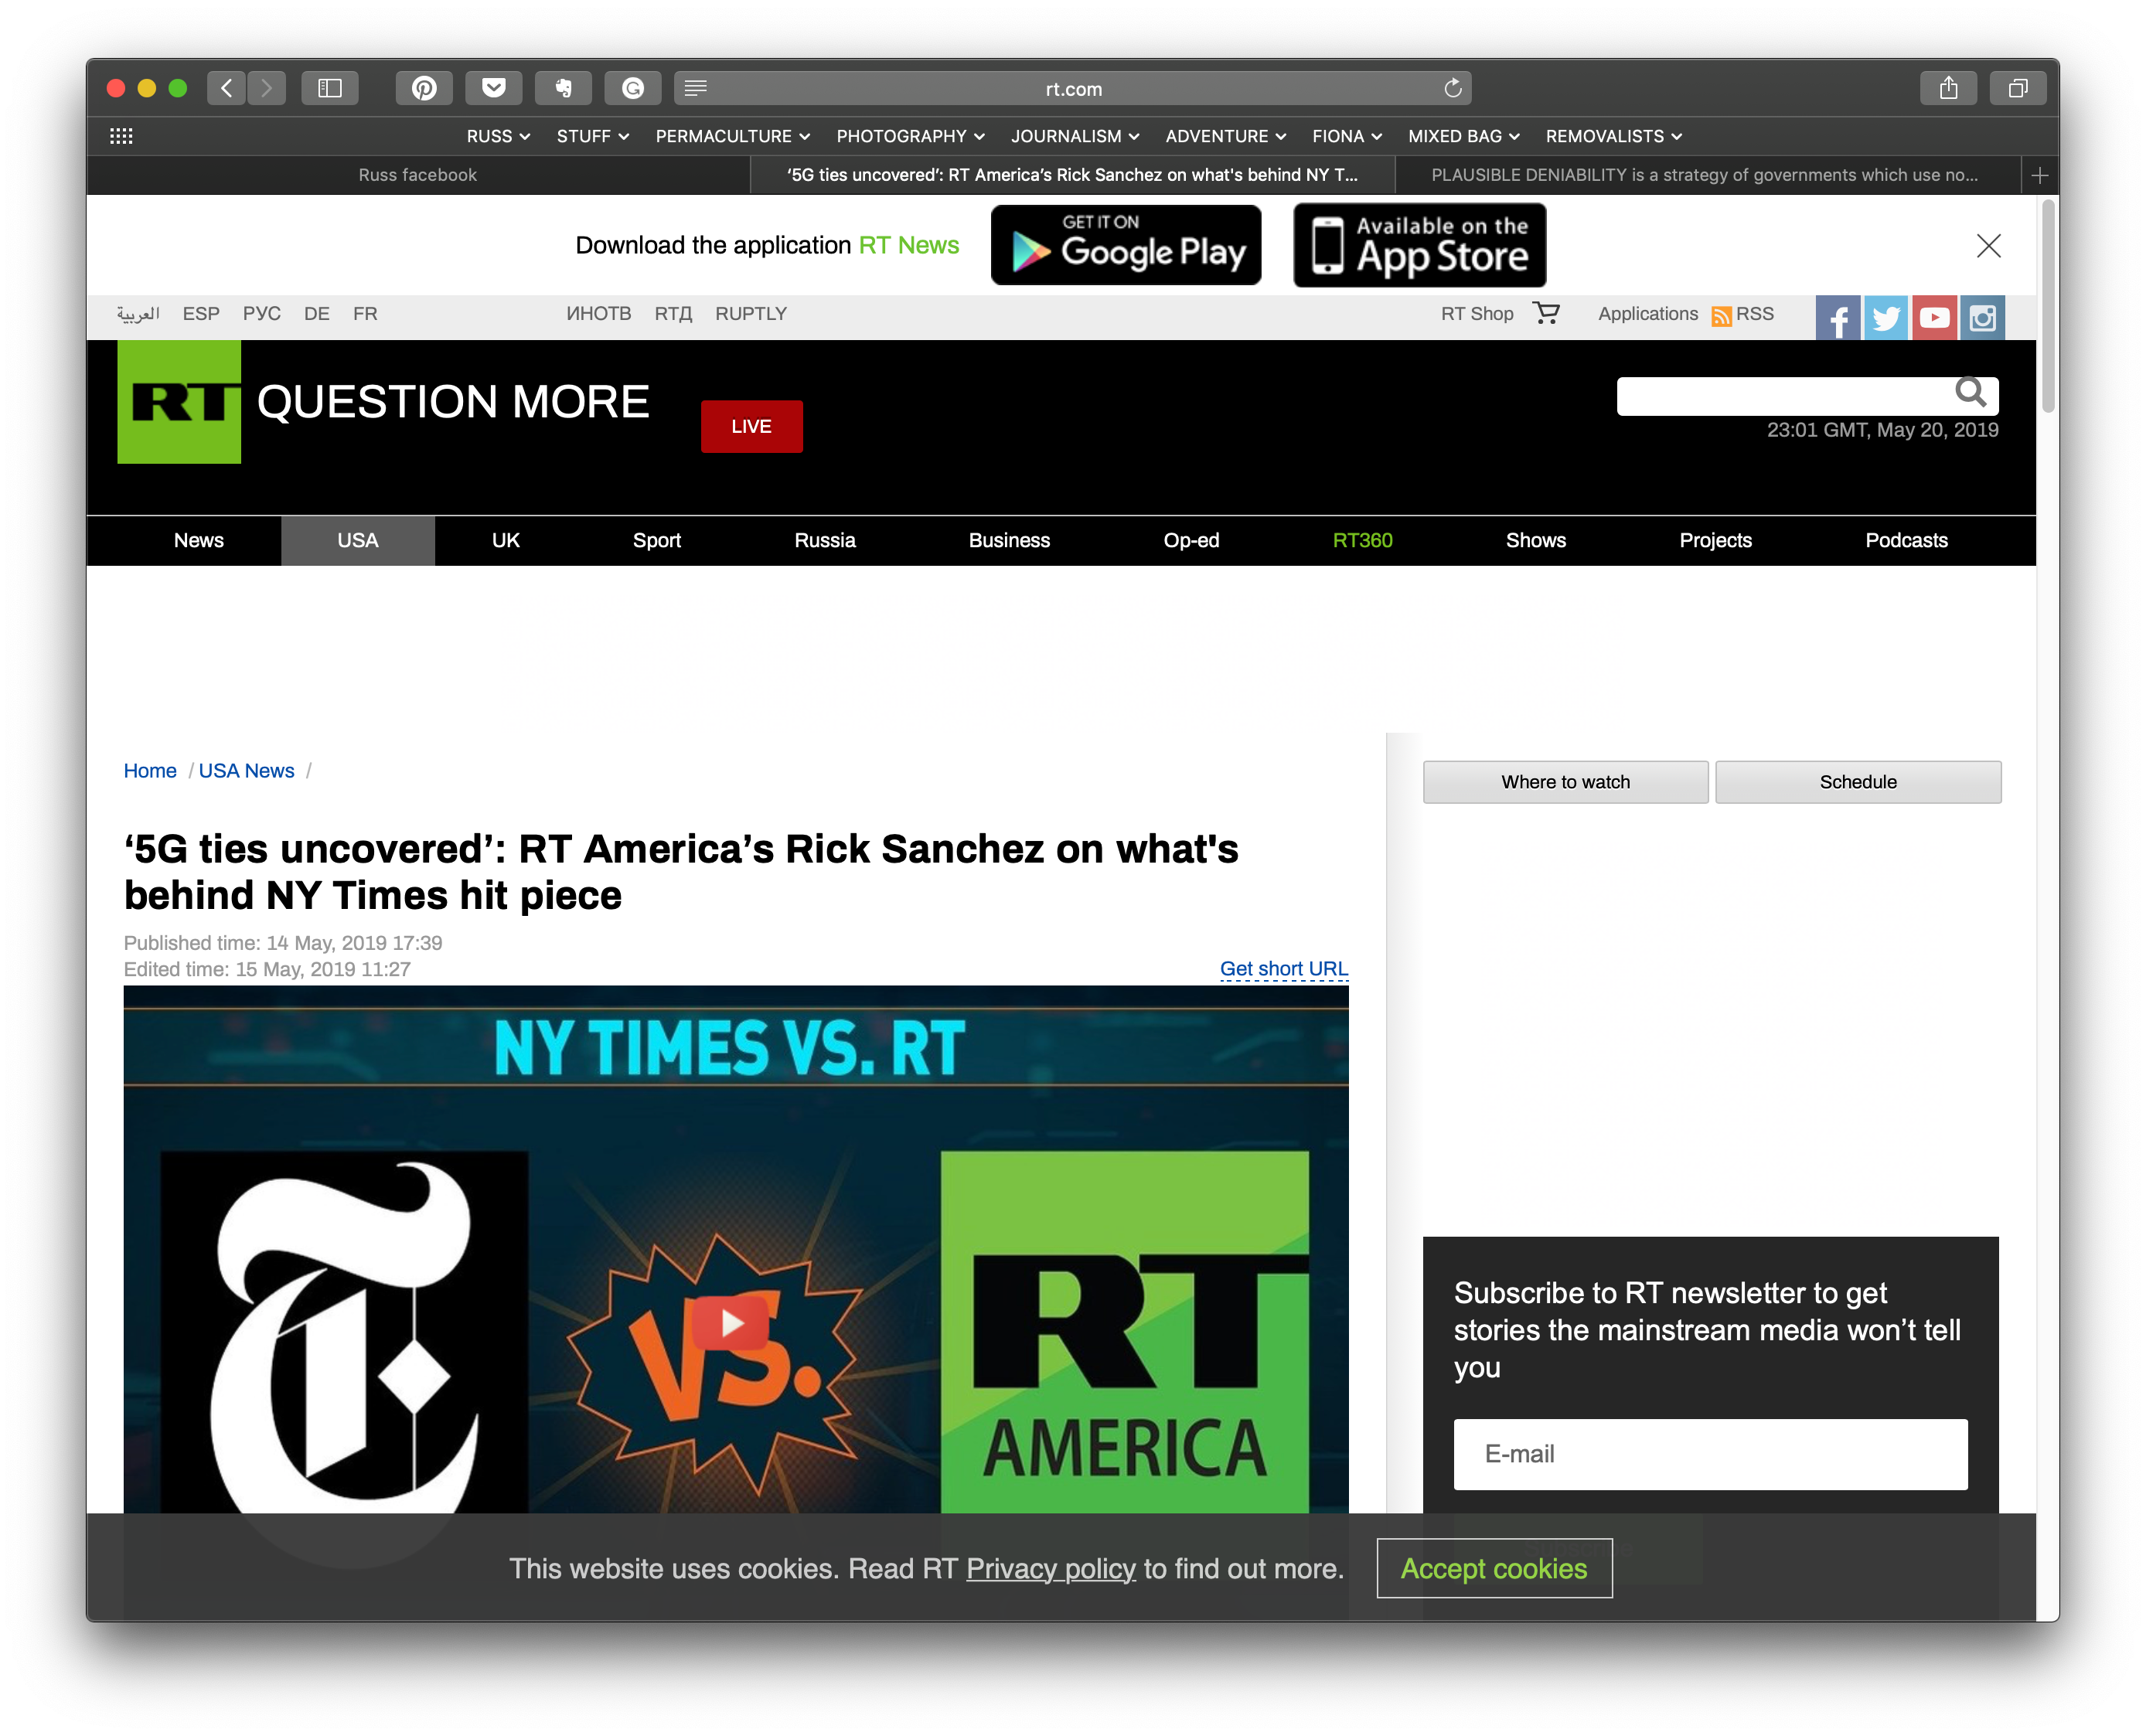
Task: Add a new tab with plus
Action: pyautogui.click(x=2040, y=175)
